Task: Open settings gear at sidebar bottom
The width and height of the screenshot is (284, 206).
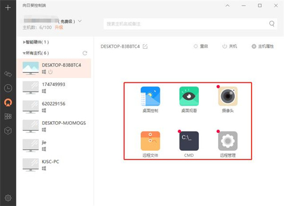Action: click(8, 197)
